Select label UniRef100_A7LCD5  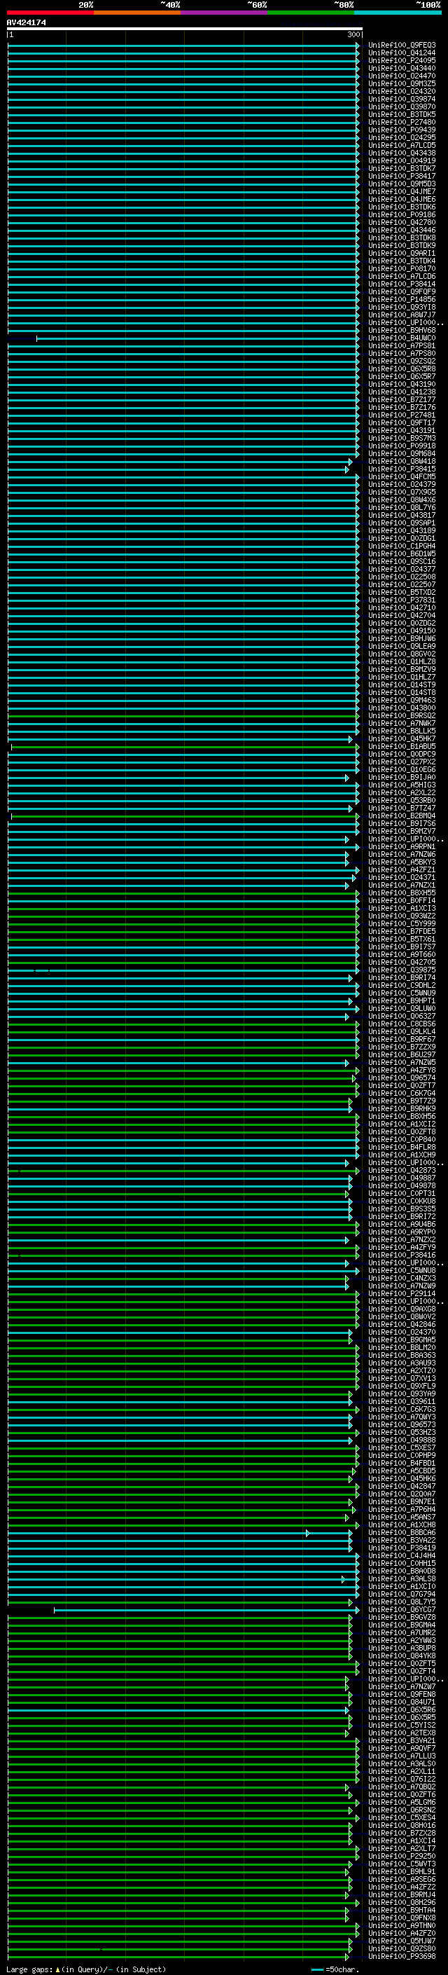pyautogui.click(x=402, y=145)
